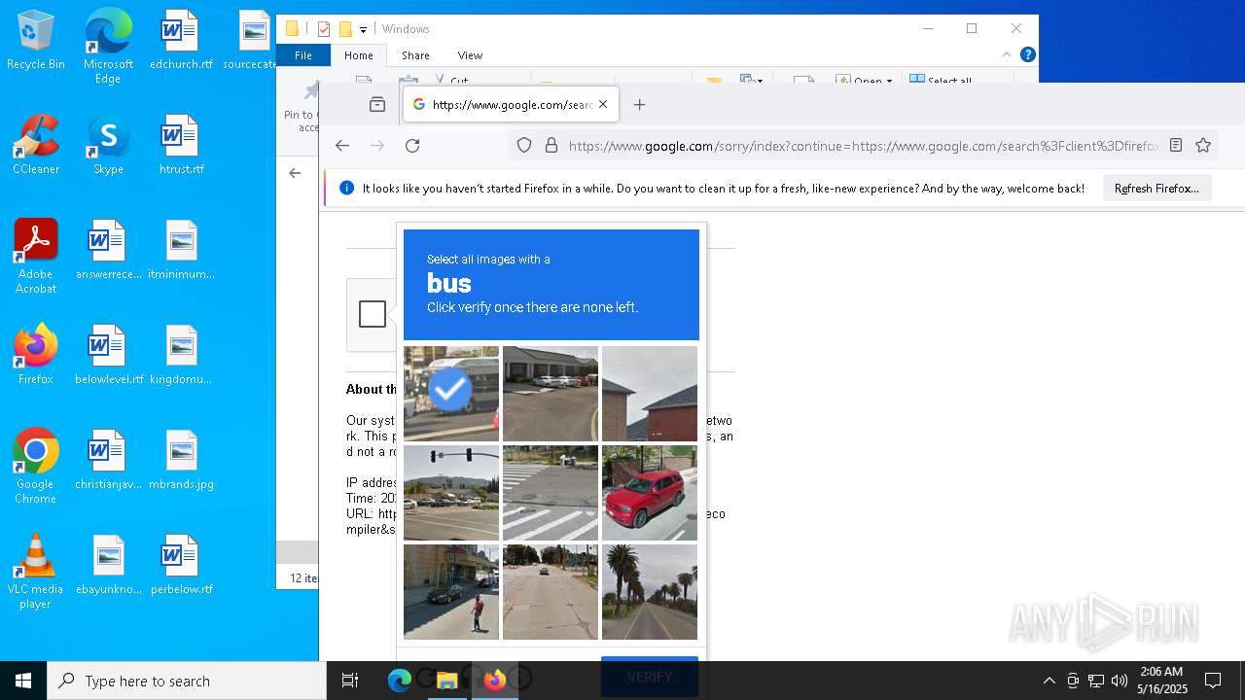Open christianjav... document on desktop

(108, 460)
